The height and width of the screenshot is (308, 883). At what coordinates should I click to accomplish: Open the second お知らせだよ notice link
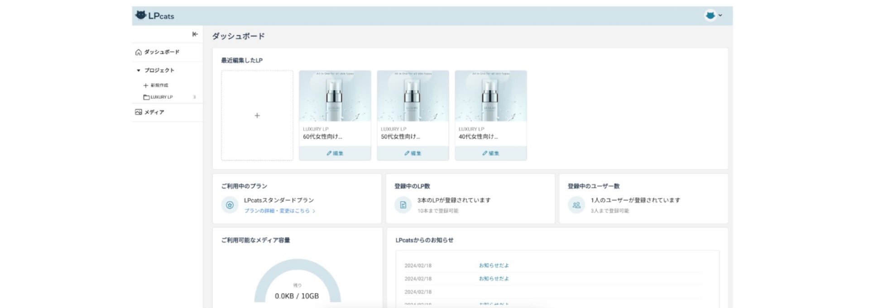pos(494,279)
